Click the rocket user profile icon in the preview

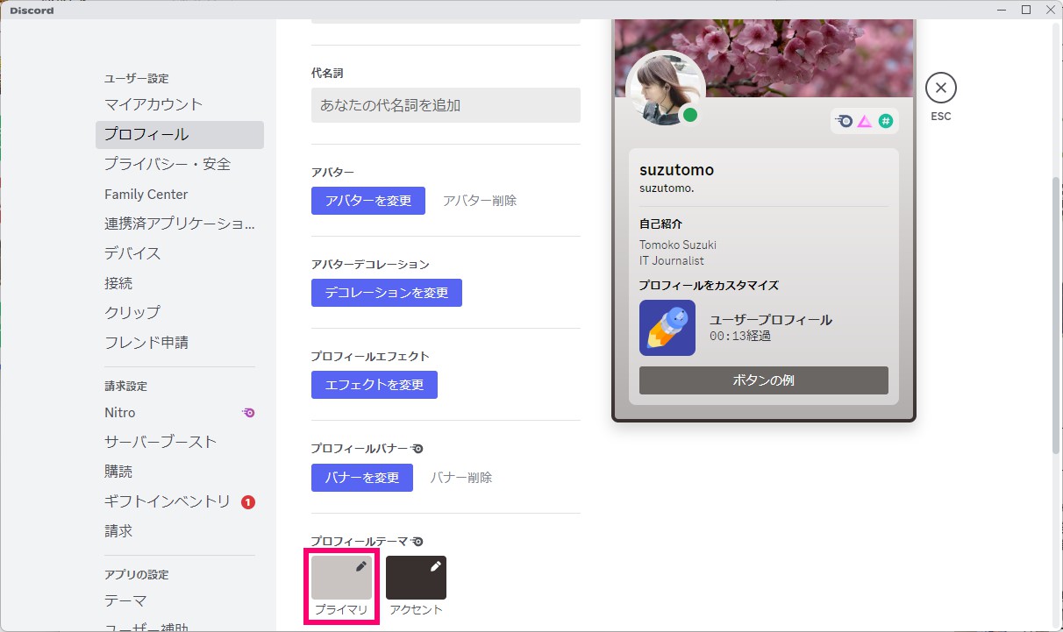click(667, 328)
